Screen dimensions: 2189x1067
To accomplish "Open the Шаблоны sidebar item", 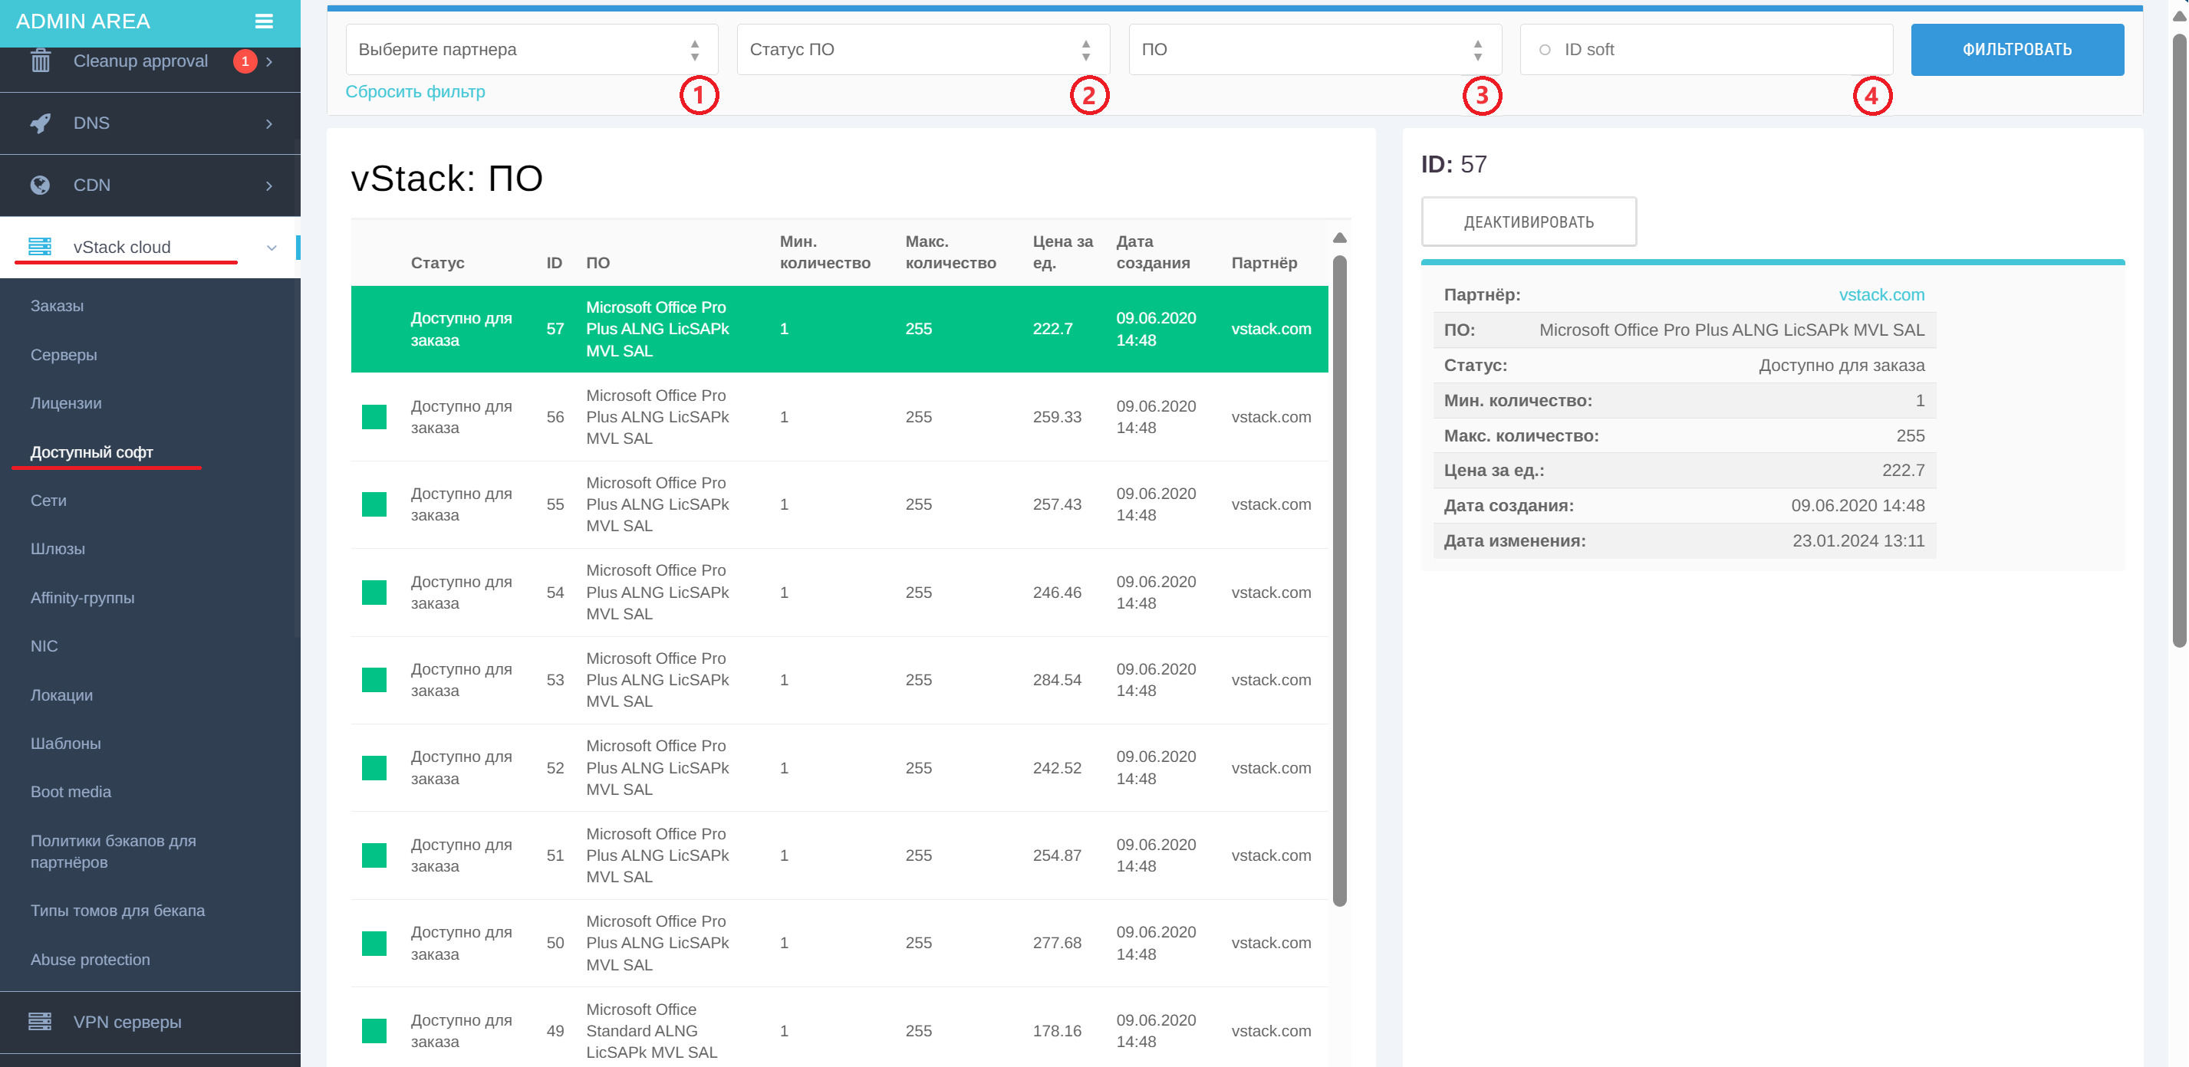I will [x=65, y=744].
